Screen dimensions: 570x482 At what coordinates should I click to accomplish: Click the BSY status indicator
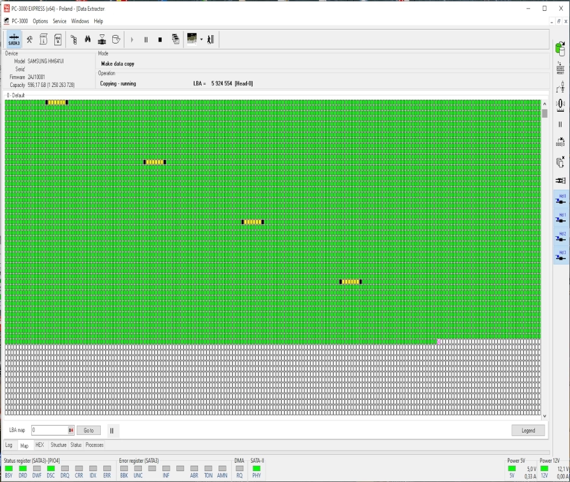coord(8,469)
